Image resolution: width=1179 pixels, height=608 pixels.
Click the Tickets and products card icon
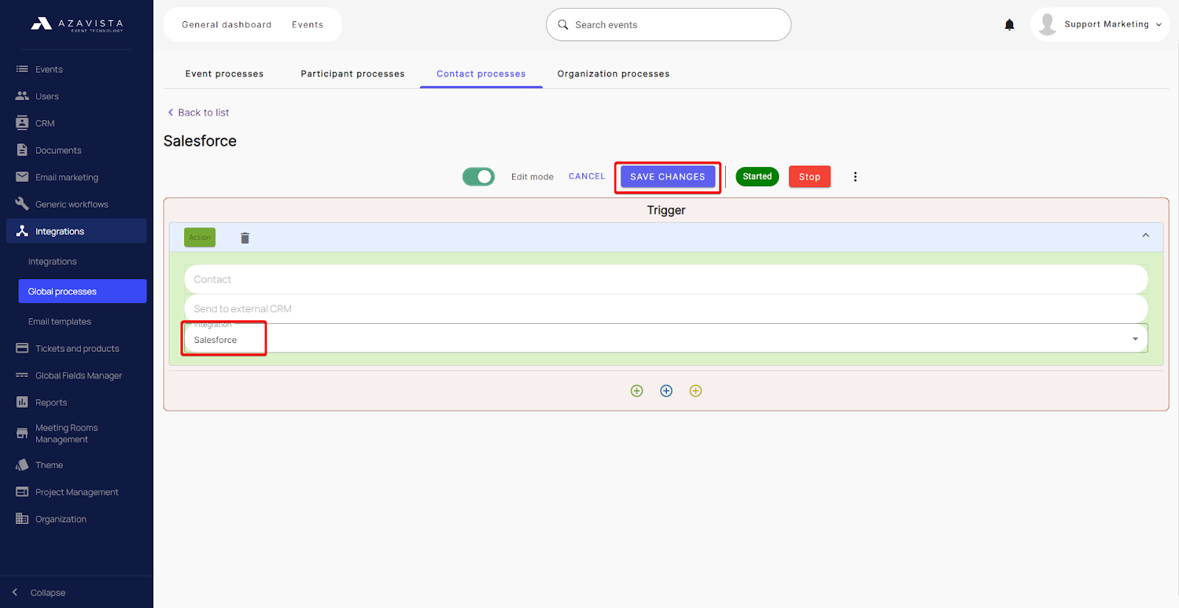22,348
